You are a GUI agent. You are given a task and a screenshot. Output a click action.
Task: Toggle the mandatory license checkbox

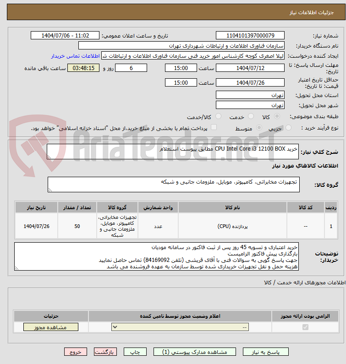pyautogui.click(x=305, y=327)
